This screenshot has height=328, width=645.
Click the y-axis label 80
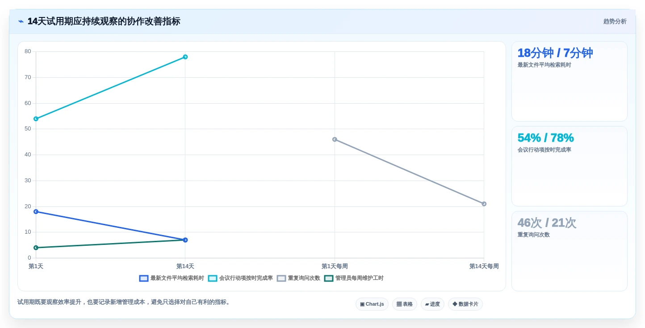click(x=28, y=51)
